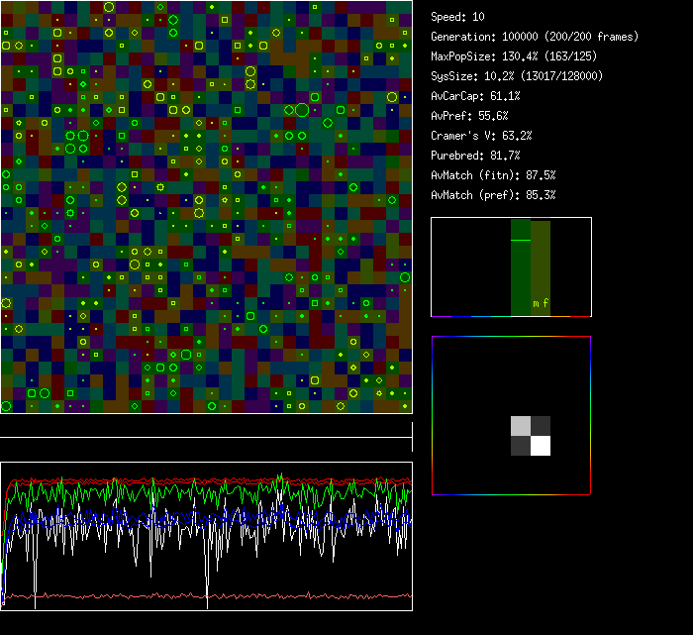Viewport: 693px width, 635px height.
Task: Click the SysSize statistic line
Action: click(517, 76)
